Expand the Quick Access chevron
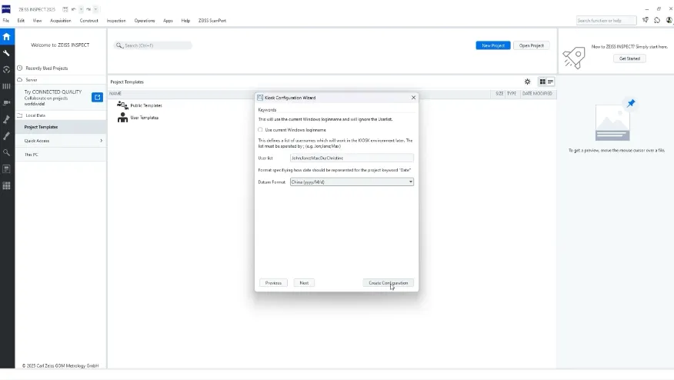This screenshot has height=380, width=674. [x=102, y=141]
